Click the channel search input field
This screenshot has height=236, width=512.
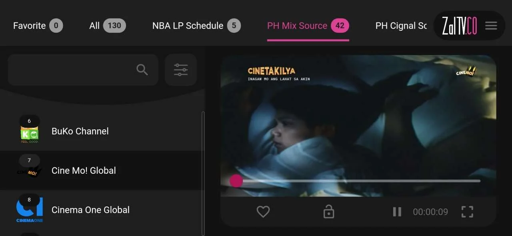point(83,70)
